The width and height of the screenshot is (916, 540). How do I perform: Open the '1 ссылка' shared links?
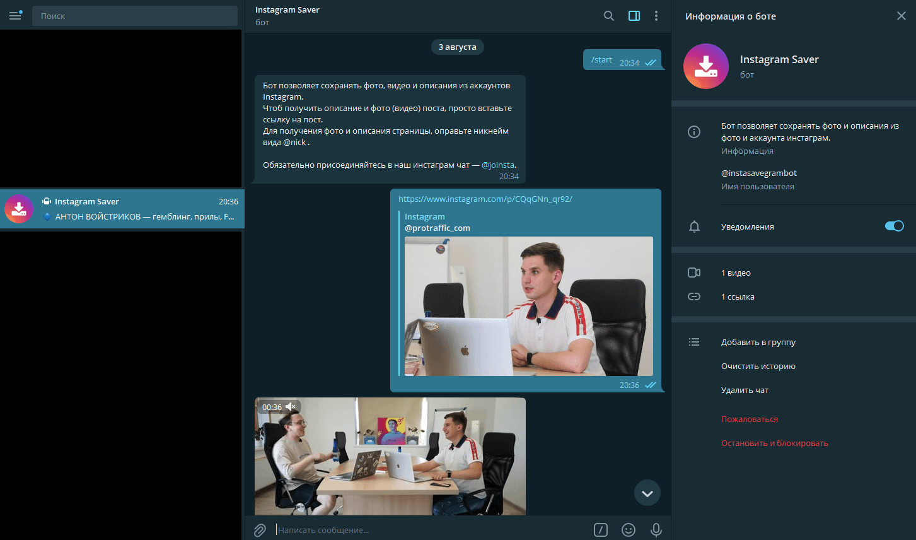pyautogui.click(x=738, y=297)
